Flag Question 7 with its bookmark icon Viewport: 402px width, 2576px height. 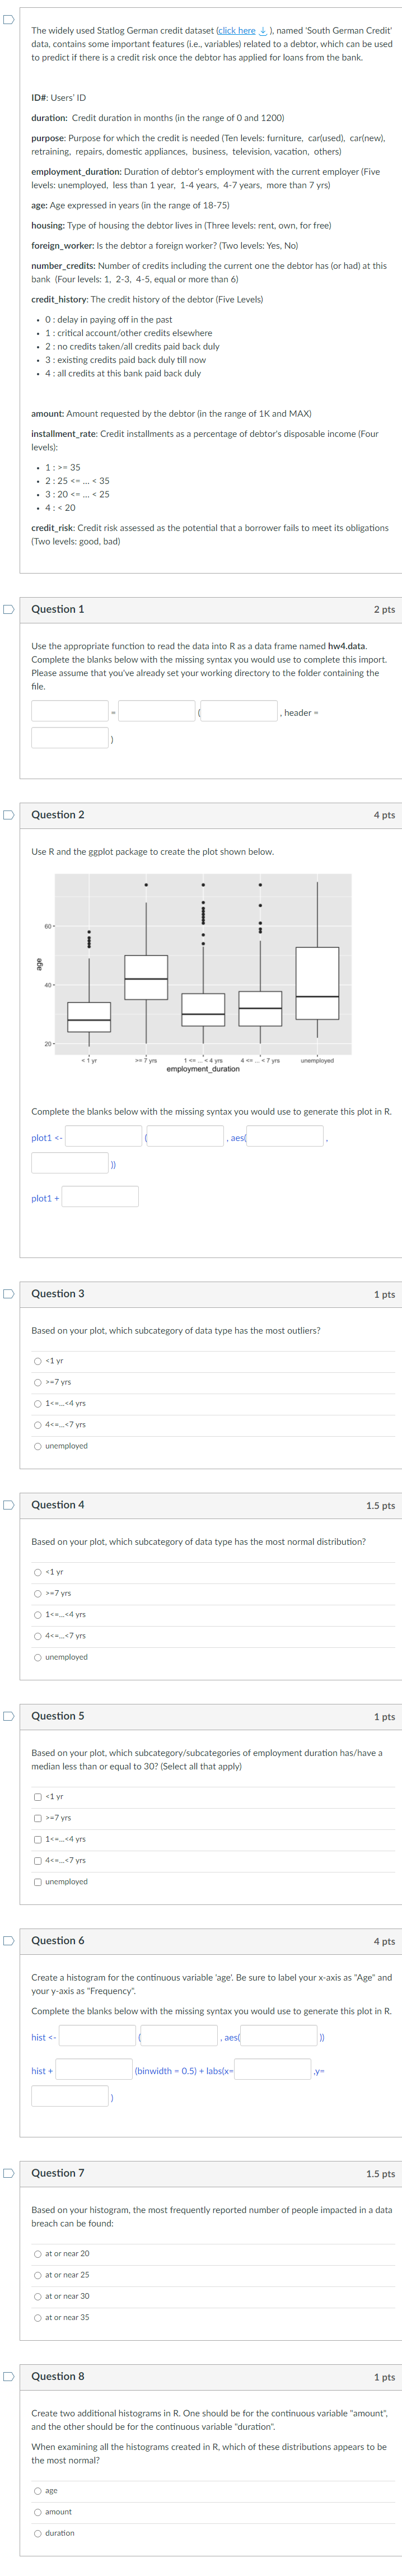click(8, 2173)
